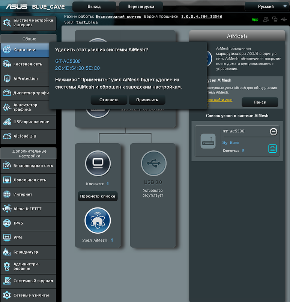Open Системный журнал page

coord(29,281)
